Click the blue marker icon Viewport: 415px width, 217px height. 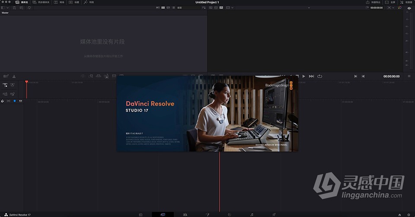(x=15, y=101)
